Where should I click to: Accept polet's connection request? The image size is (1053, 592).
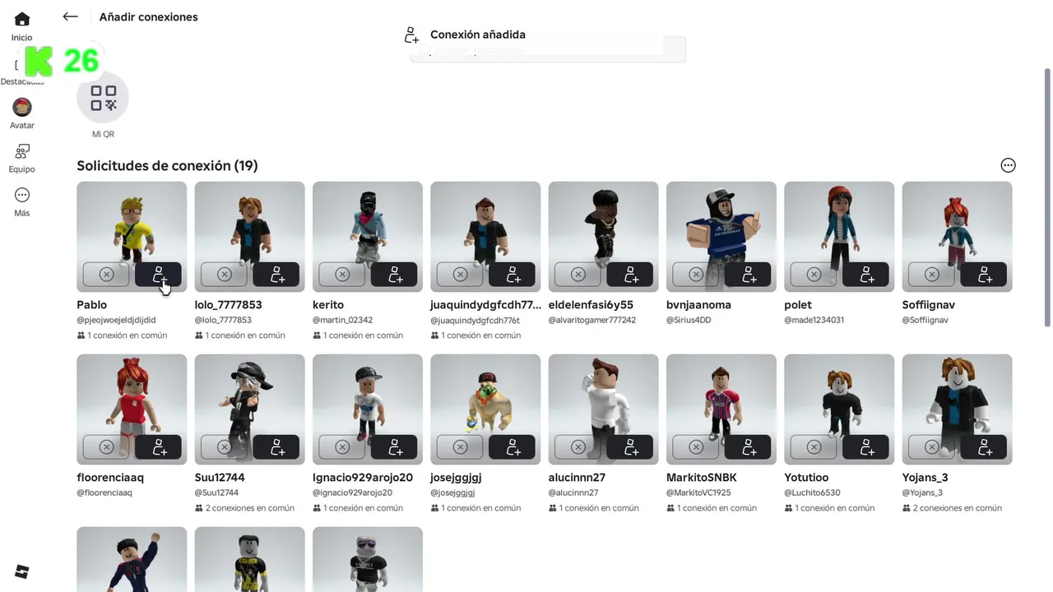click(x=865, y=274)
